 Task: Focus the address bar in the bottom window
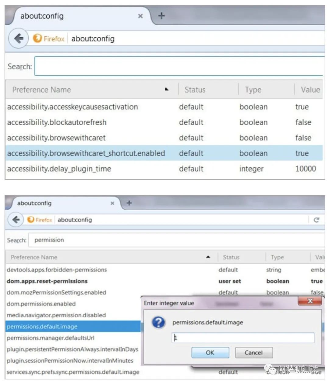click(181, 220)
